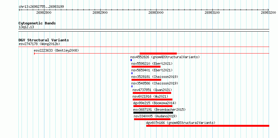
Task: Open nsv3340005 (Audano2019) label
Action: click(x=155, y=116)
